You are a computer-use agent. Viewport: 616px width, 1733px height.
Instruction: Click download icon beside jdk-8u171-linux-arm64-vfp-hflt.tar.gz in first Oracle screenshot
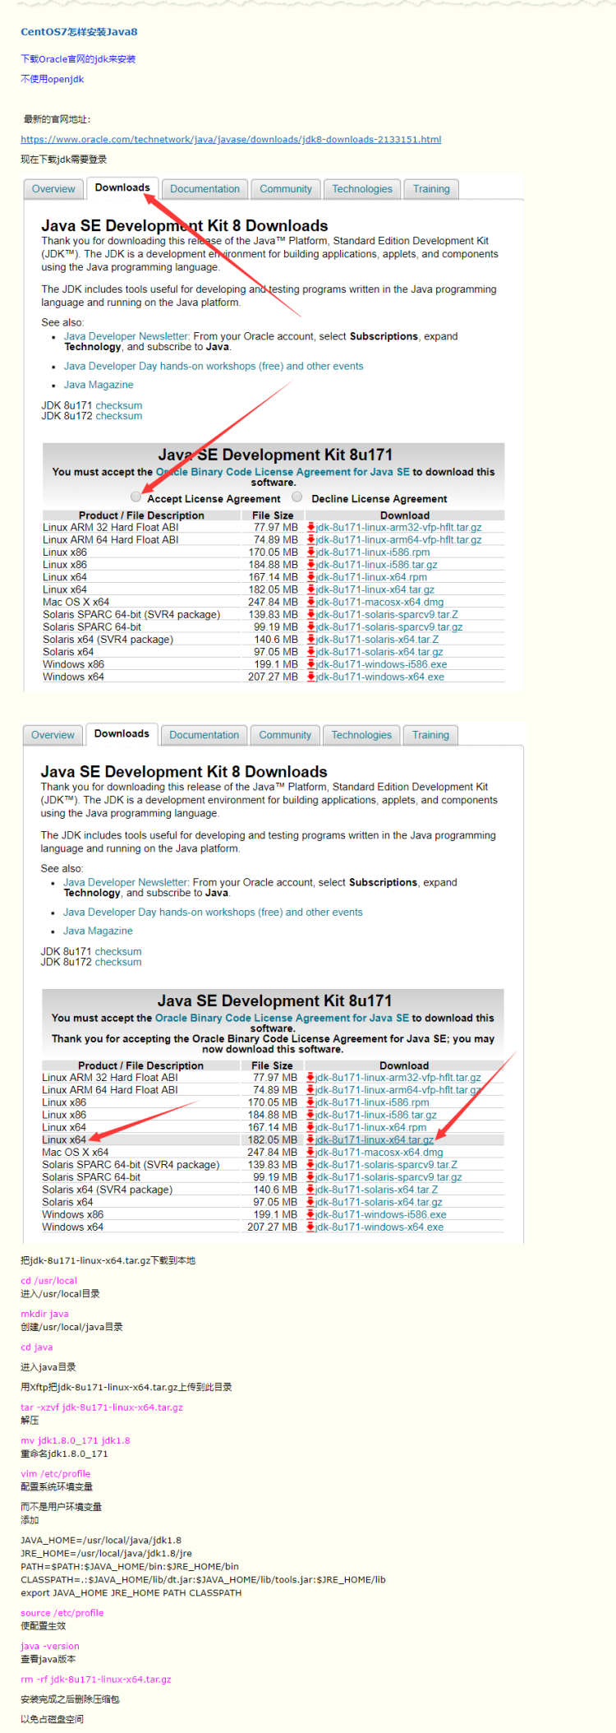[x=311, y=539]
